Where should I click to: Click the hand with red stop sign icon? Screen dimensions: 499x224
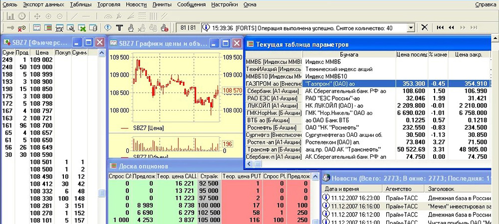point(164,27)
